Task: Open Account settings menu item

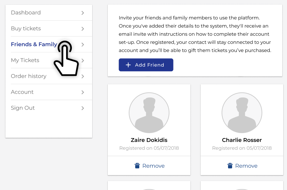Action: [x=49, y=92]
